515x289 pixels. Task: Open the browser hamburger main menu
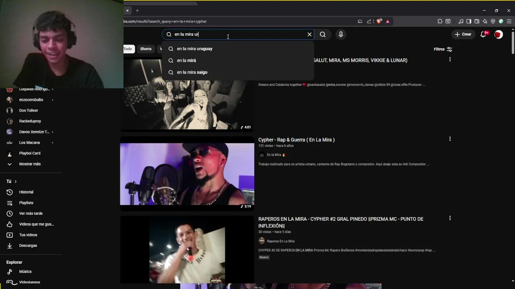509,21
